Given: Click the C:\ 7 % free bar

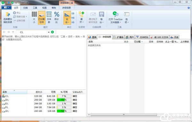Looking at the screenshot, I should (x=64, y=96).
